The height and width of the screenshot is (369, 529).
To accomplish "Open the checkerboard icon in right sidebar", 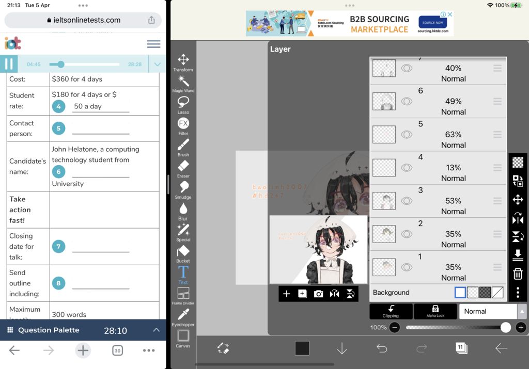I will [x=518, y=163].
